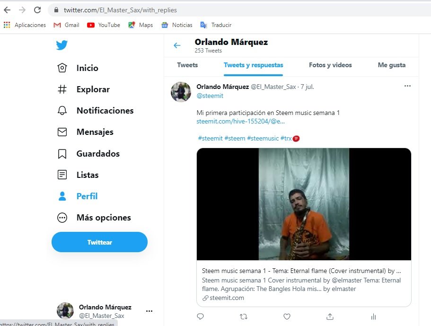Open the steemit.com/hive-155204 link
431x326 pixels.
[240, 121]
